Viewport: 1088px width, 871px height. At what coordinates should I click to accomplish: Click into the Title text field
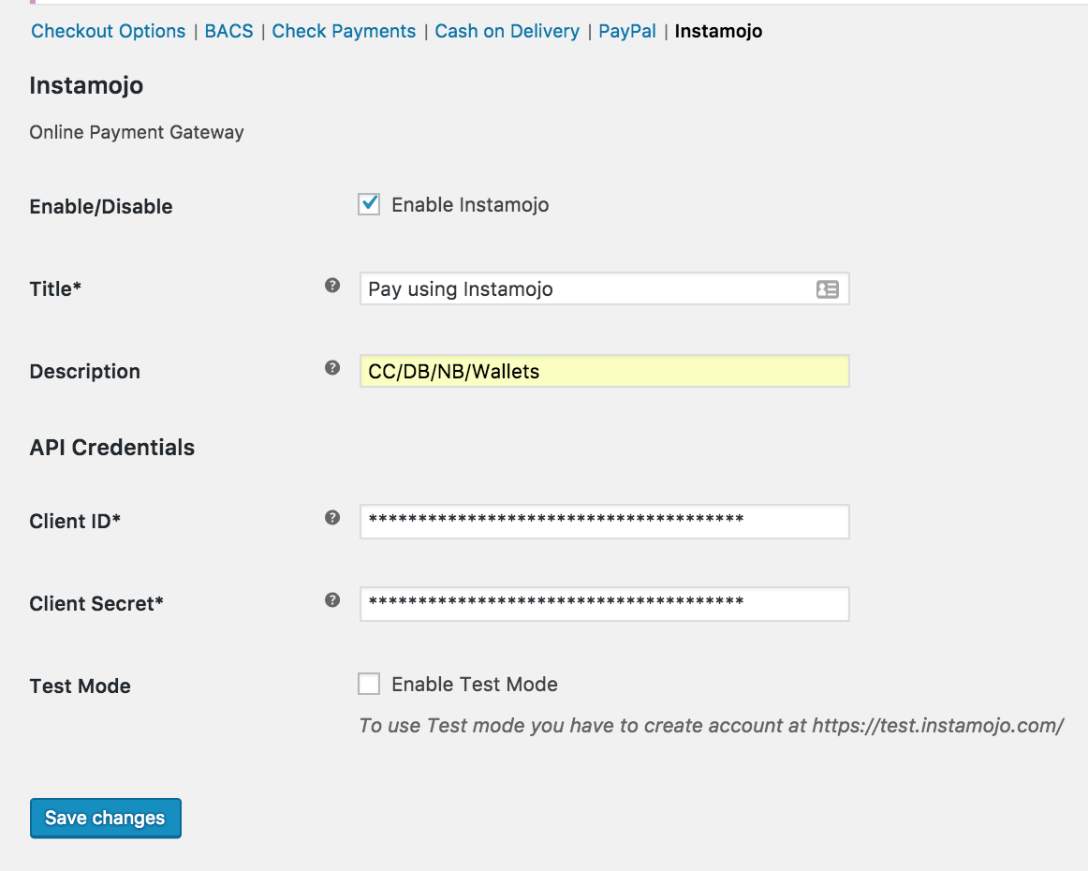pos(581,289)
